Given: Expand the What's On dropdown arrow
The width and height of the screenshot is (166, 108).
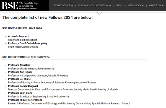Looking at the screenshot, I should (163, 6).
